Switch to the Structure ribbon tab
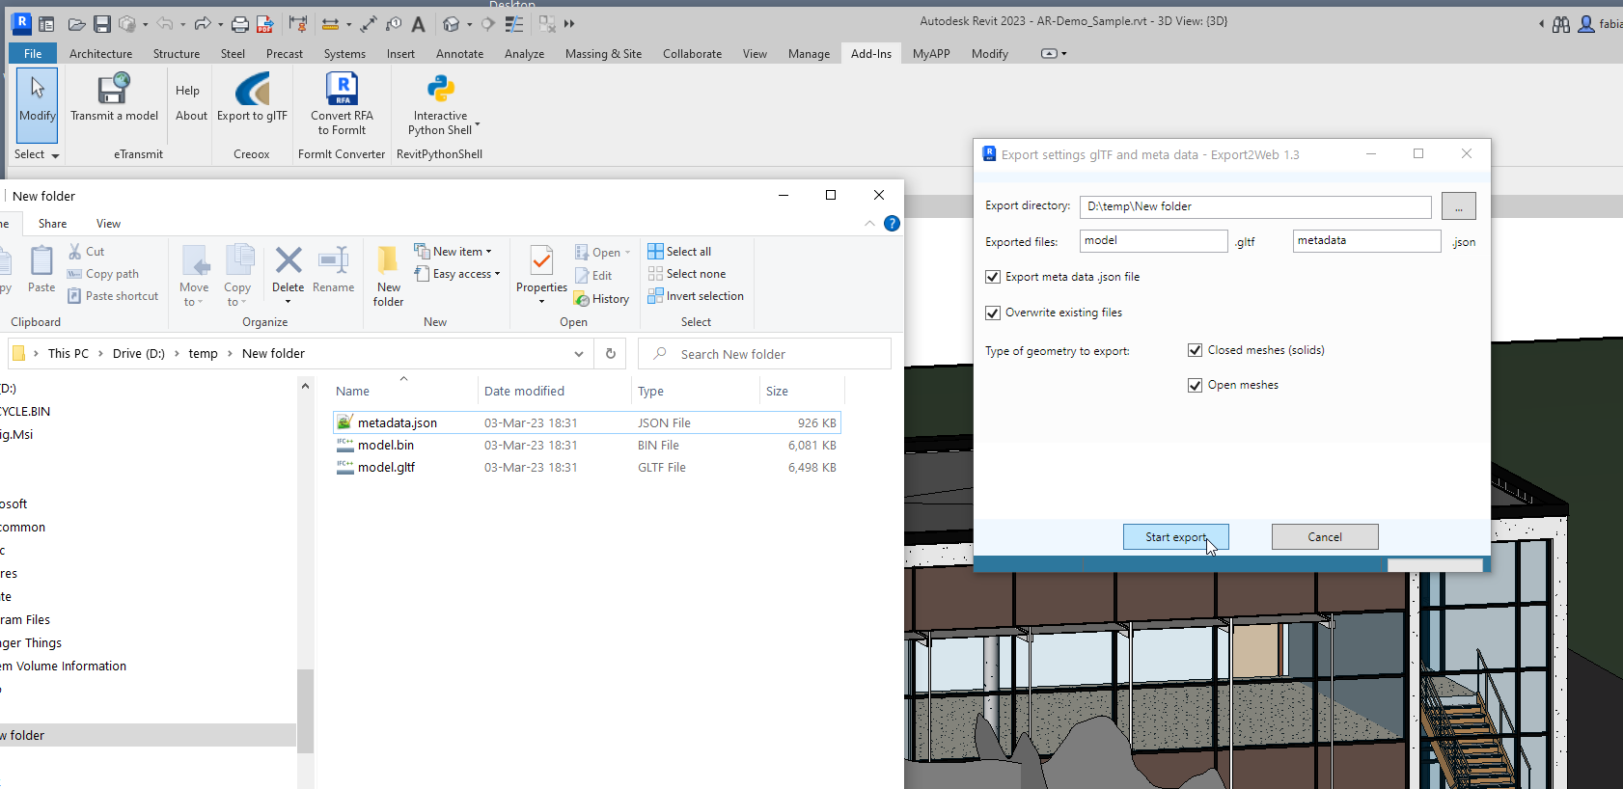Image resolution: width=1623 pixels, height=789 pixels. point(177,54)
